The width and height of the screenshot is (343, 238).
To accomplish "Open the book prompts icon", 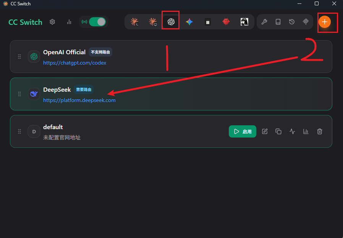I will coord(278,22).
